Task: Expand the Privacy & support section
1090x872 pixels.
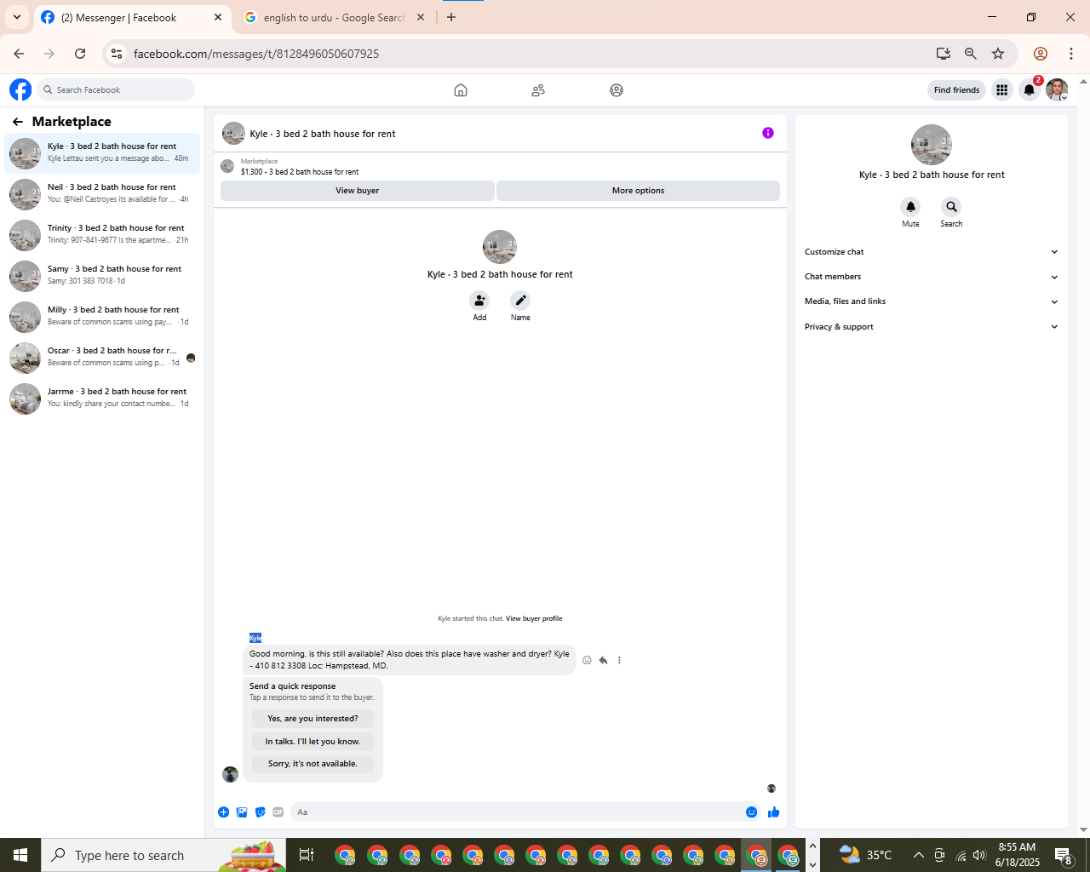Action: pyautogui.click(x=931, y=327)
